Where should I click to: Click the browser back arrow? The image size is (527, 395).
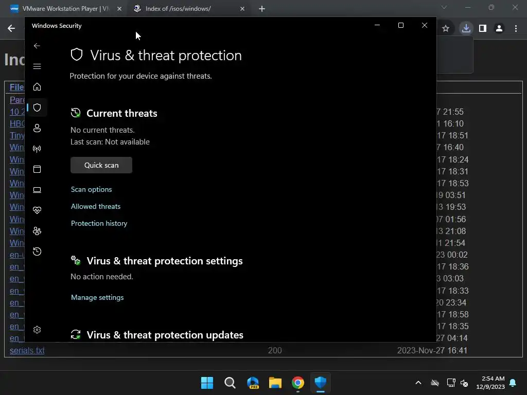coord(11,28)
